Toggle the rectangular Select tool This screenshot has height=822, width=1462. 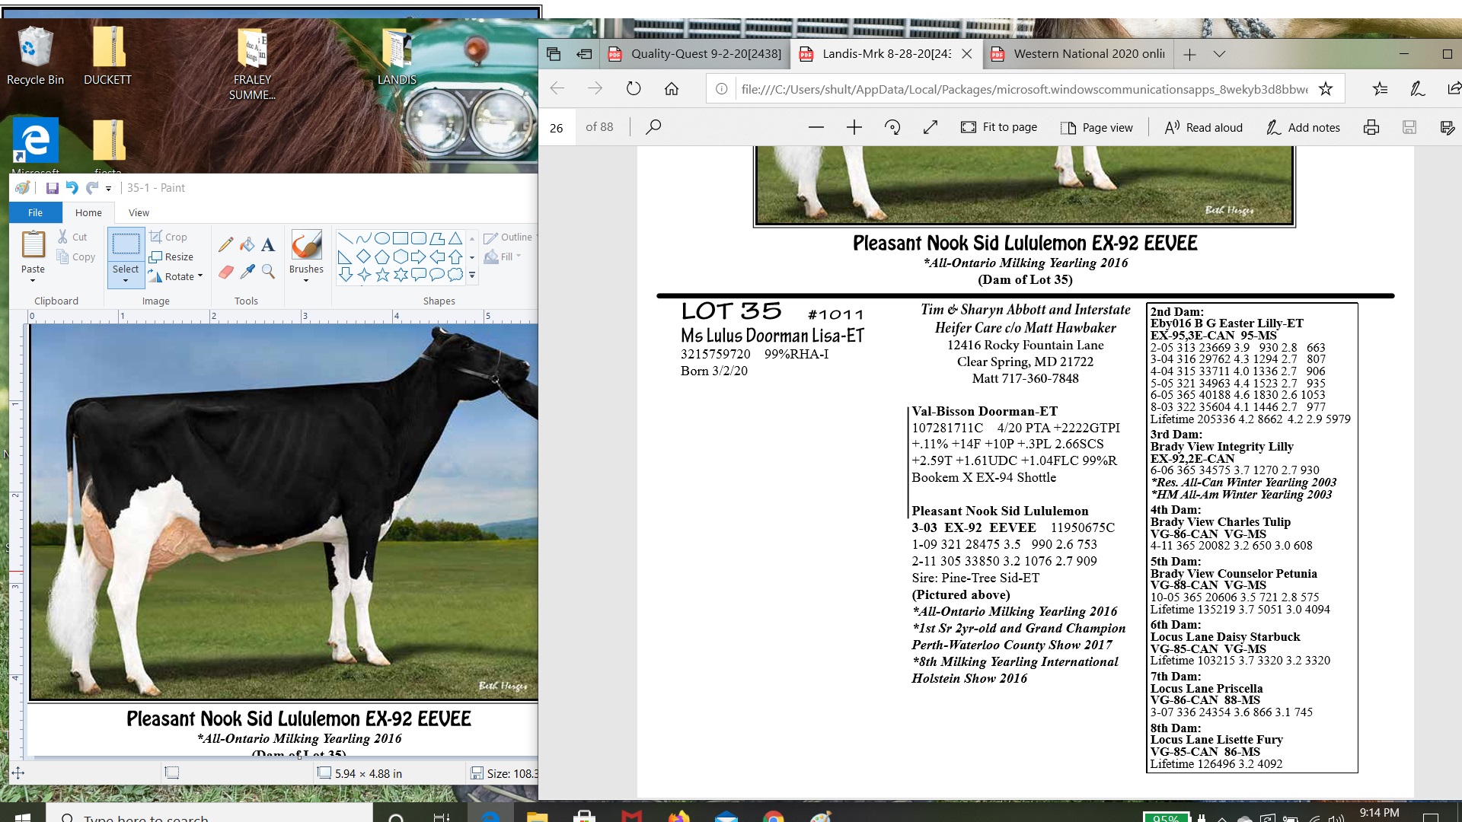point(126,244)
